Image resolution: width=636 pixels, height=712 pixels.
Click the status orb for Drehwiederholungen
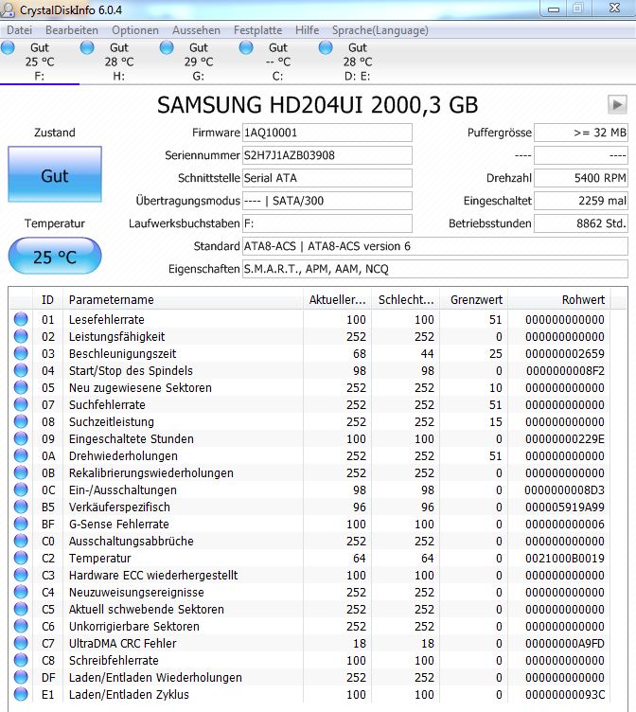(21, 455)
